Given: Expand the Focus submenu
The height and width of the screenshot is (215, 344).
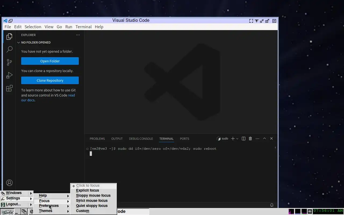Looking at the screenshot, I should coord(52,201).
